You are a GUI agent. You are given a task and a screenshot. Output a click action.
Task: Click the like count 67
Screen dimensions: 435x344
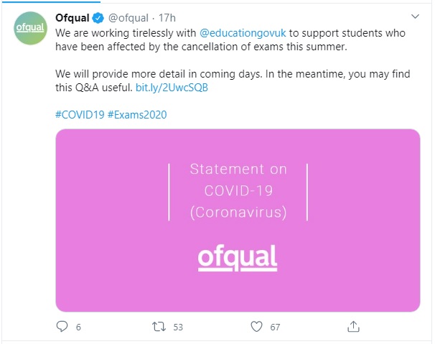tap(275, 327)
